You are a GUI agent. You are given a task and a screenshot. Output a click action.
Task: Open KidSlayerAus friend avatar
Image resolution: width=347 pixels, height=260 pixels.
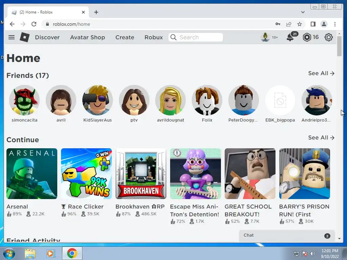[97, 100]
